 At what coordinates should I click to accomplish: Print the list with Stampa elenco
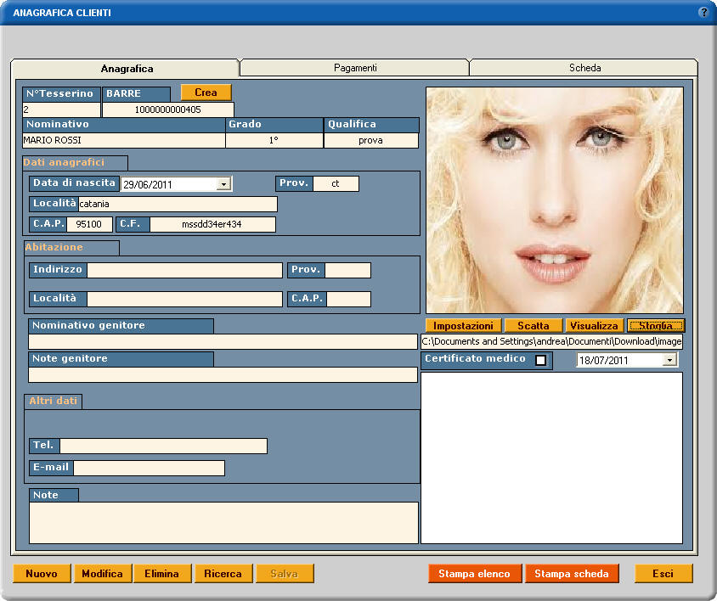click(x=474, y=574)
